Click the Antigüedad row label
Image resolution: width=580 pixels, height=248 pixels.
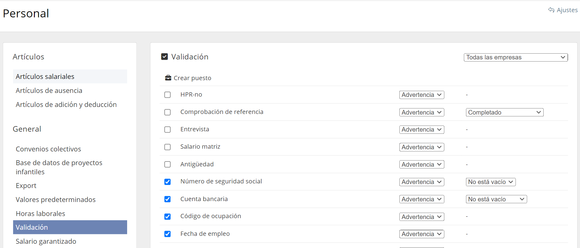tap(197, 164)
